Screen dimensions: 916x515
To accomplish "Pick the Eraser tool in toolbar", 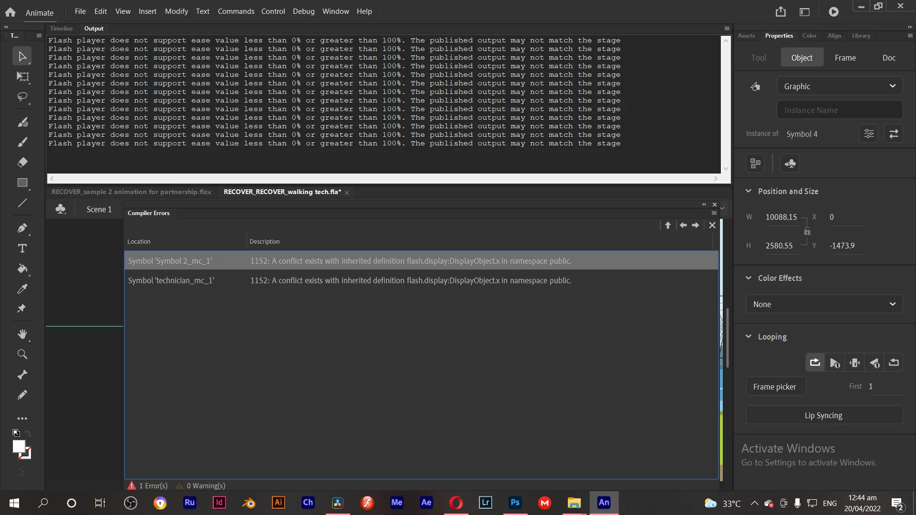I will pos(22,163).
